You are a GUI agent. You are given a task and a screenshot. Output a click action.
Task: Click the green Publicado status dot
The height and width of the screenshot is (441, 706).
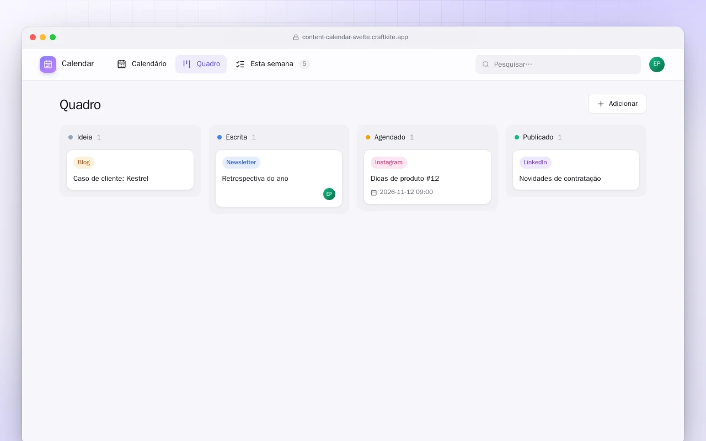(517, 137)
